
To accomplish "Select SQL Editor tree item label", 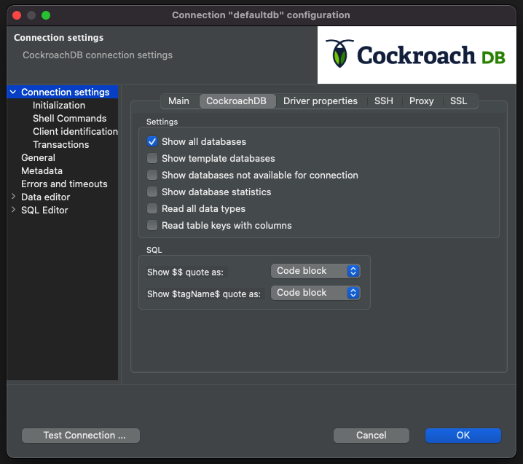I will (44, 211).
